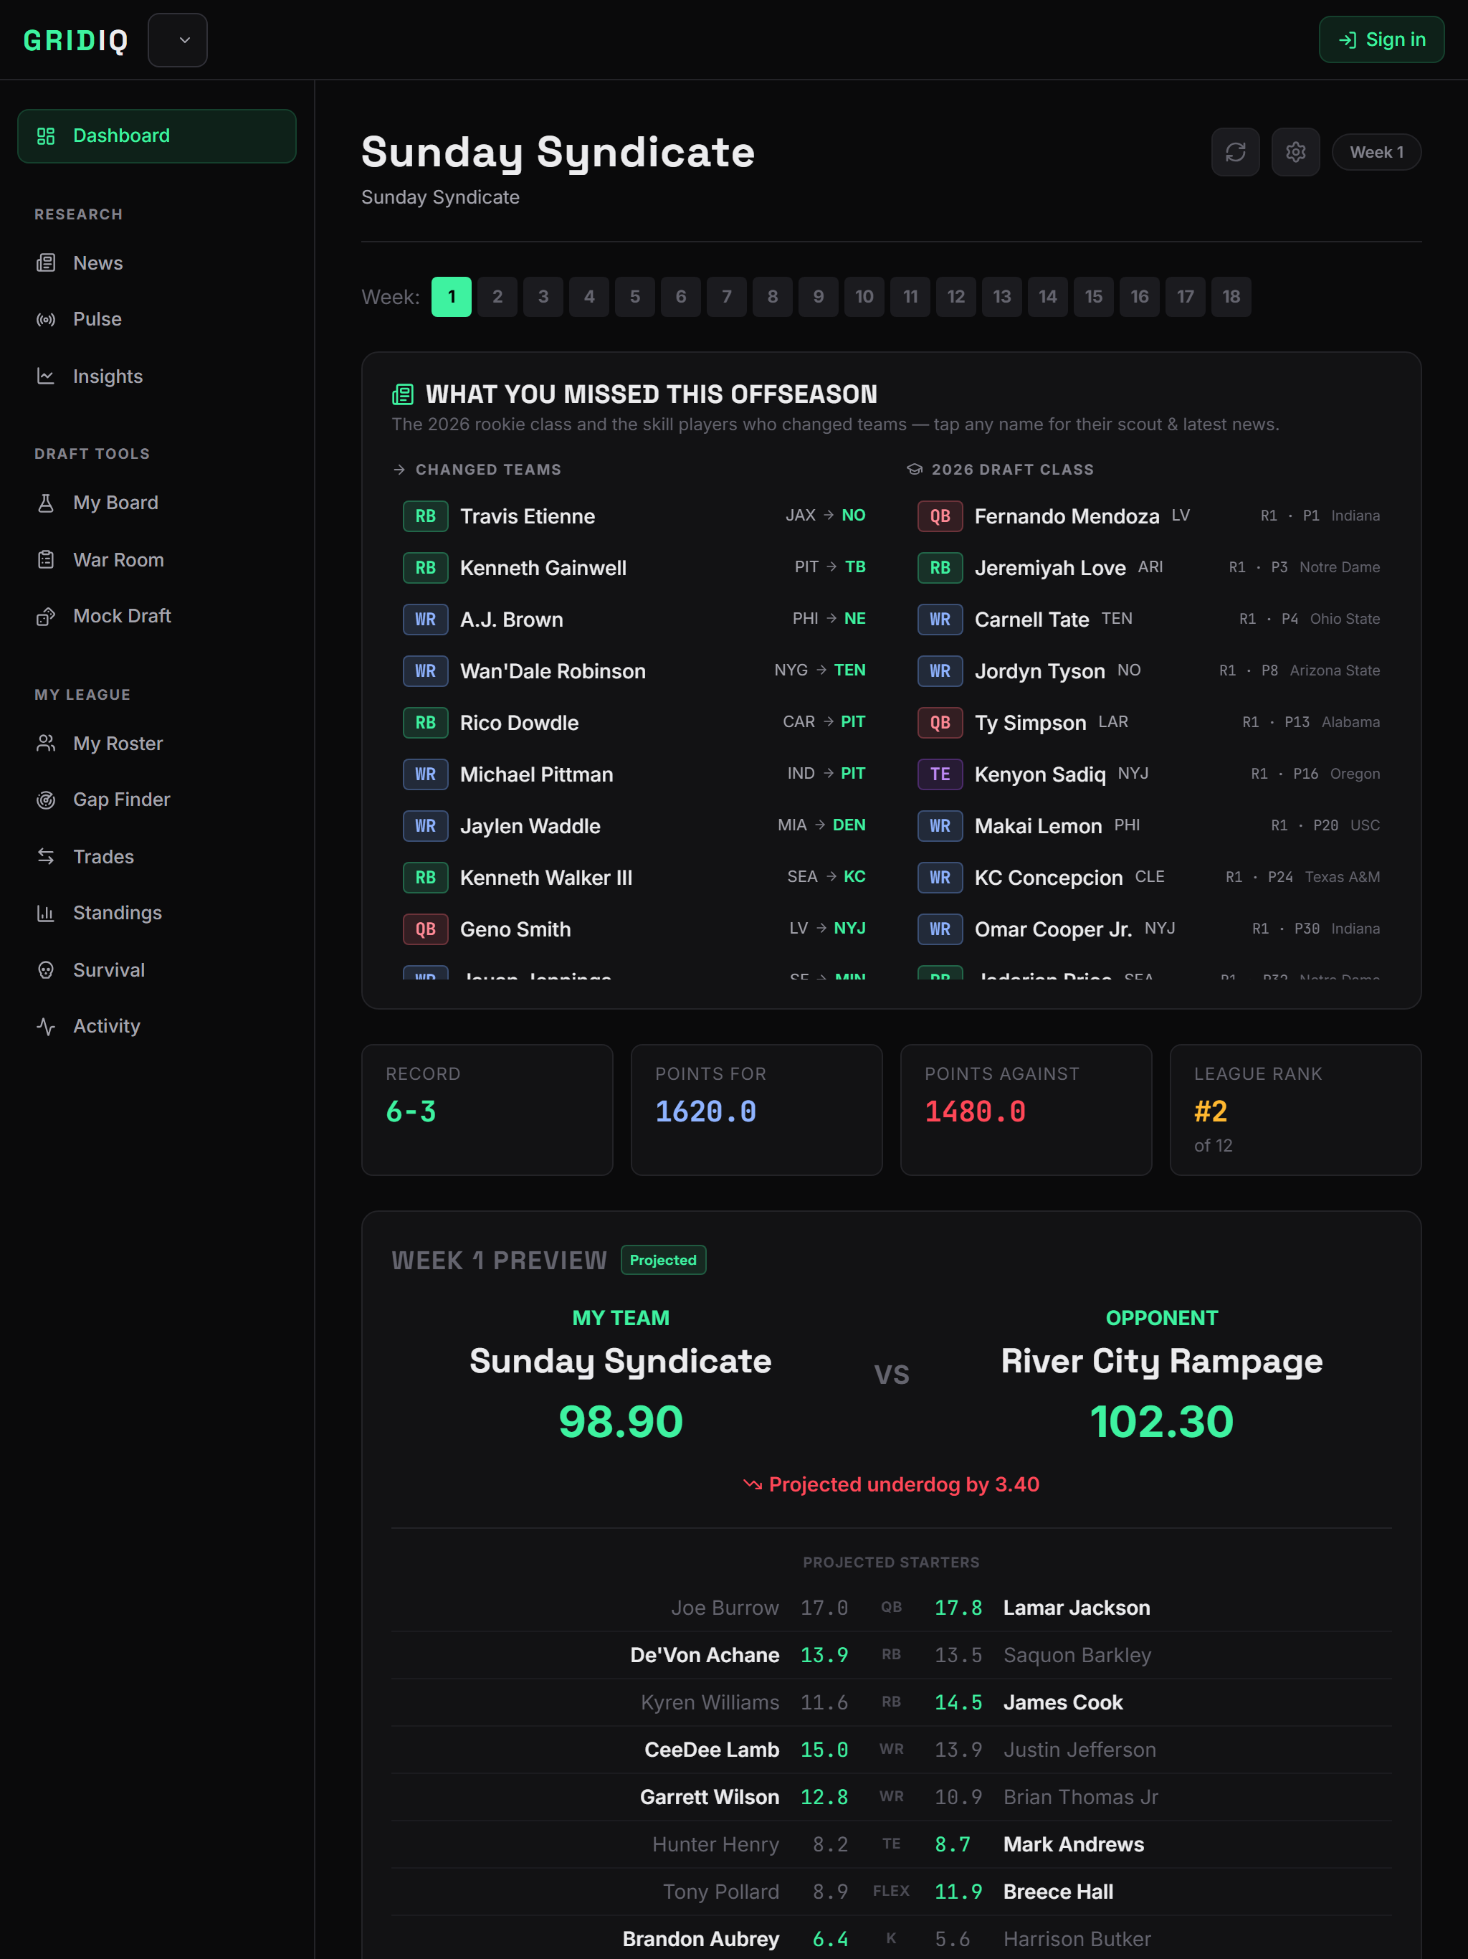Viewport: 1468px width, 1959px height.
Task: Click the Standings bar chart icon
Action: click(46, 913)
